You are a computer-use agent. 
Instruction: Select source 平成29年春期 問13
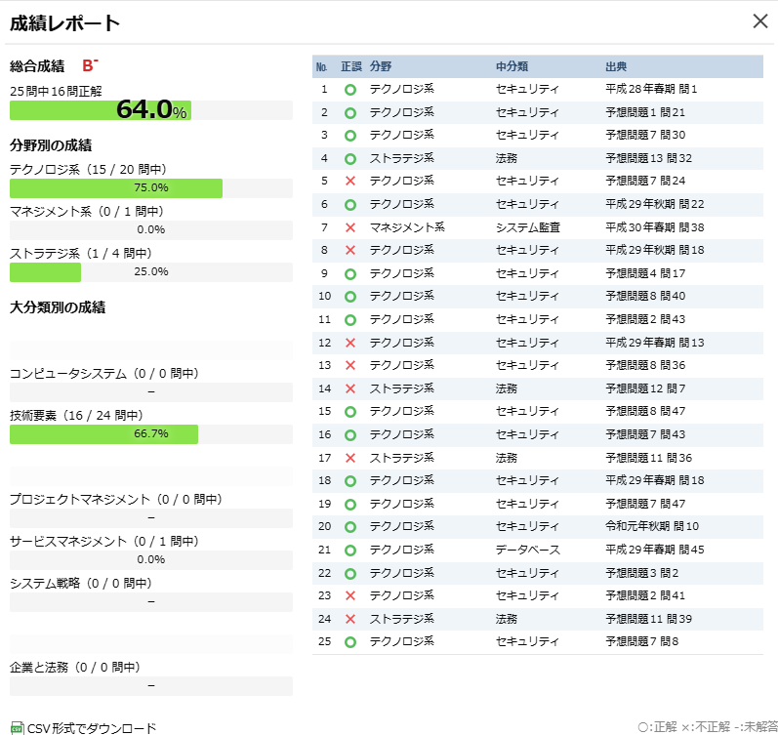pyautogui.click(x=654, y=343)
